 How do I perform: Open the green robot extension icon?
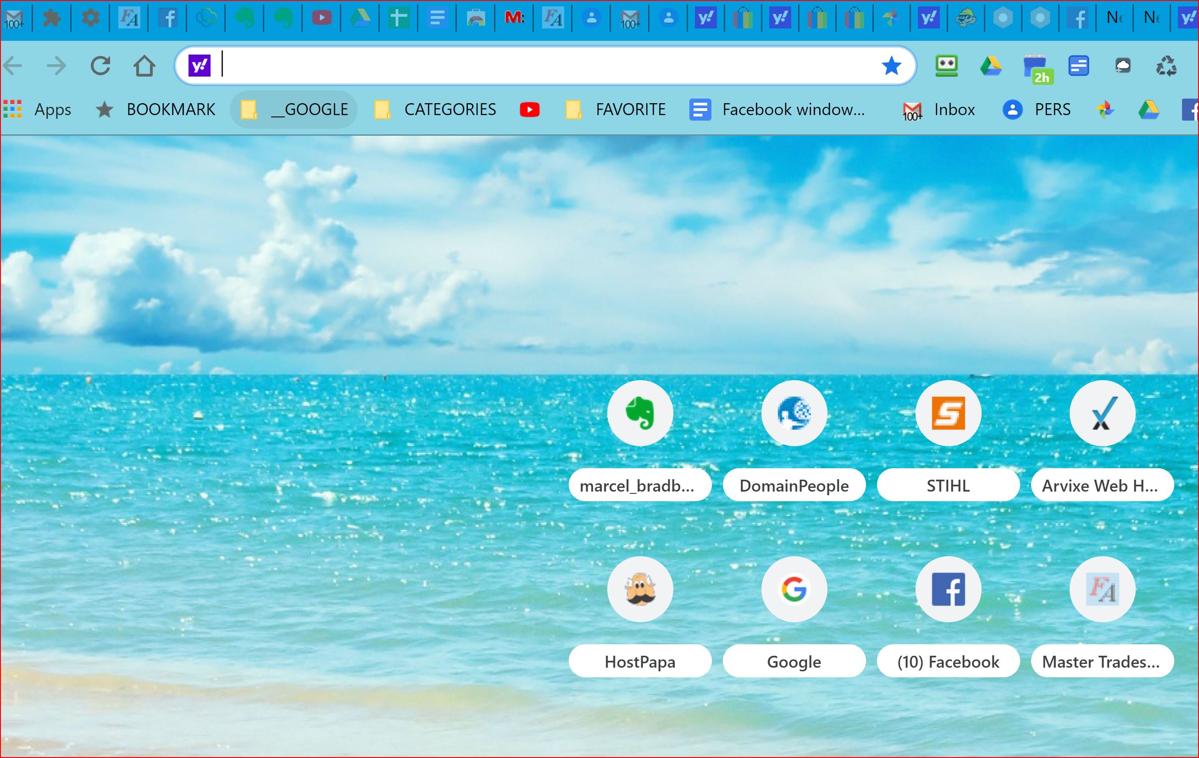tap(946, 66)
